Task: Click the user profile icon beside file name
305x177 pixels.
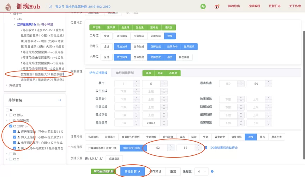Action: (50, 7)
